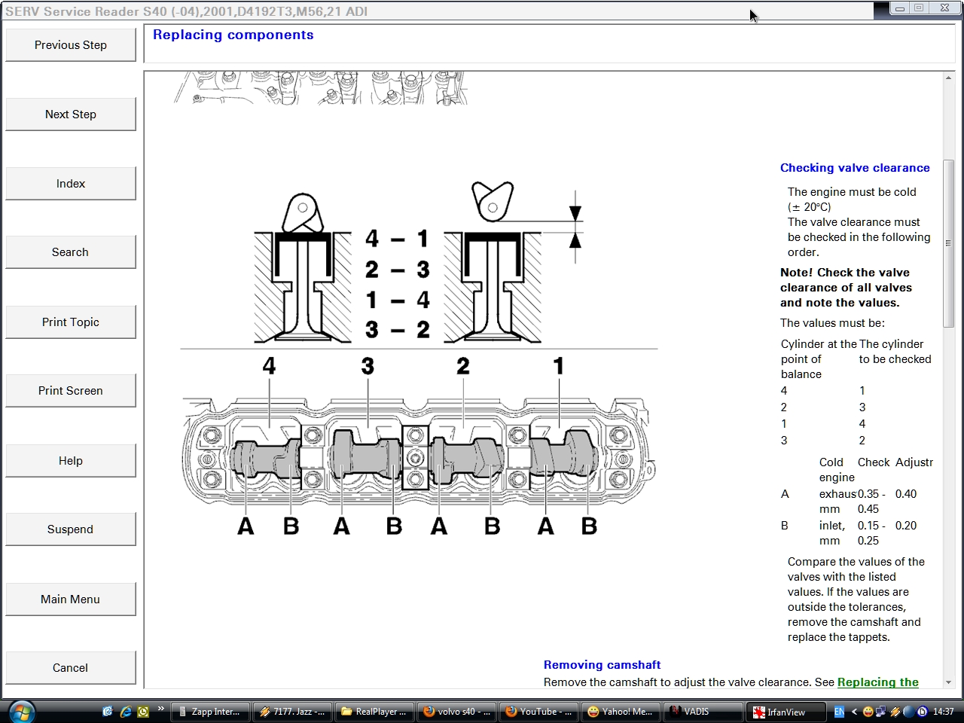Image resolution: width=964 pixels, height=723 pixels.
Task: Open the Search button
Action: pos(71,252)
